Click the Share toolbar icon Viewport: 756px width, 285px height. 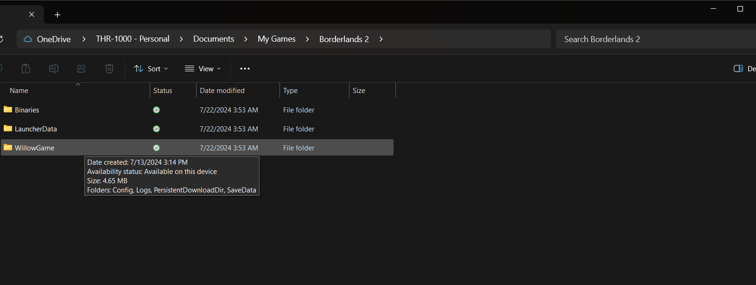(82, 68)
